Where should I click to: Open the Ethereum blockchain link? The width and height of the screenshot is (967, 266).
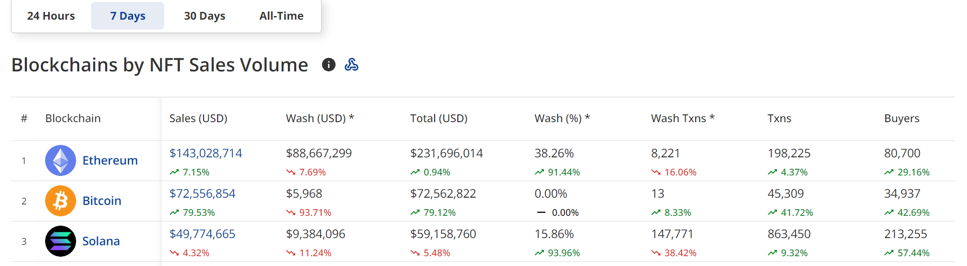click(110, 160)
